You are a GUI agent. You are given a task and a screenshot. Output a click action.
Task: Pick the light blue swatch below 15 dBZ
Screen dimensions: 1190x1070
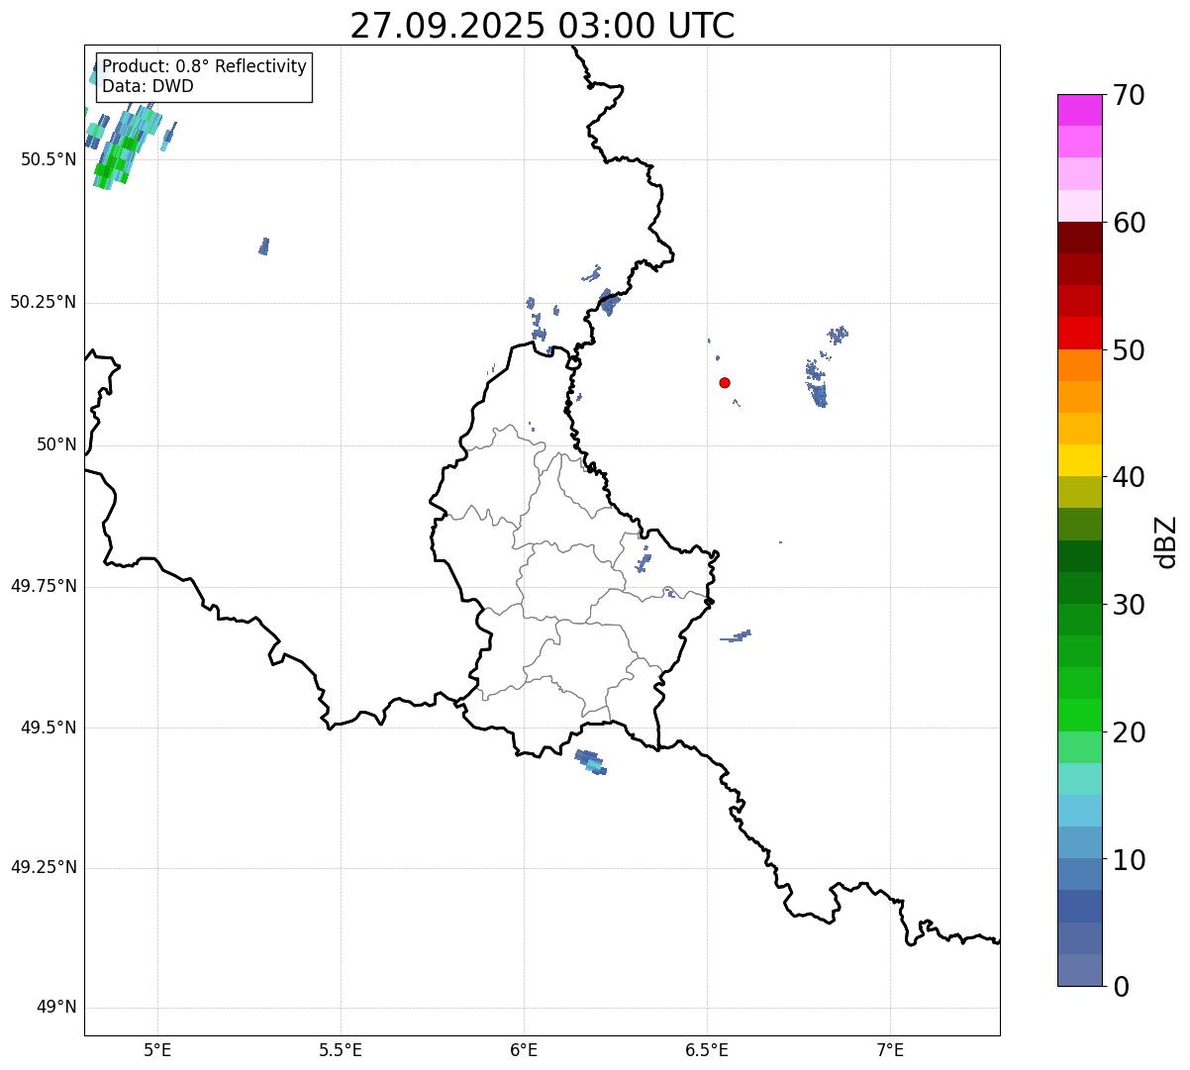pos(1079,811)
